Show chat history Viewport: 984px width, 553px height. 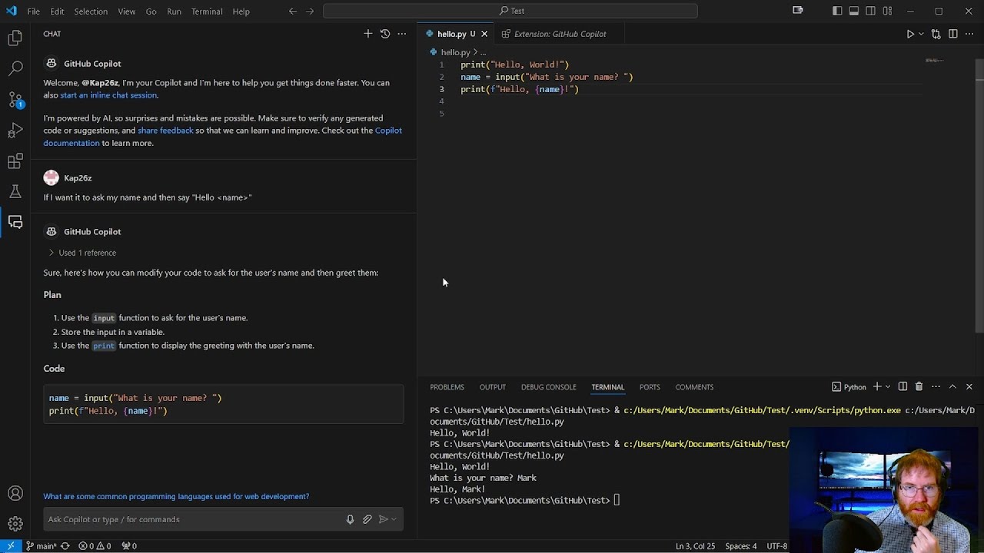pos(385,34)
